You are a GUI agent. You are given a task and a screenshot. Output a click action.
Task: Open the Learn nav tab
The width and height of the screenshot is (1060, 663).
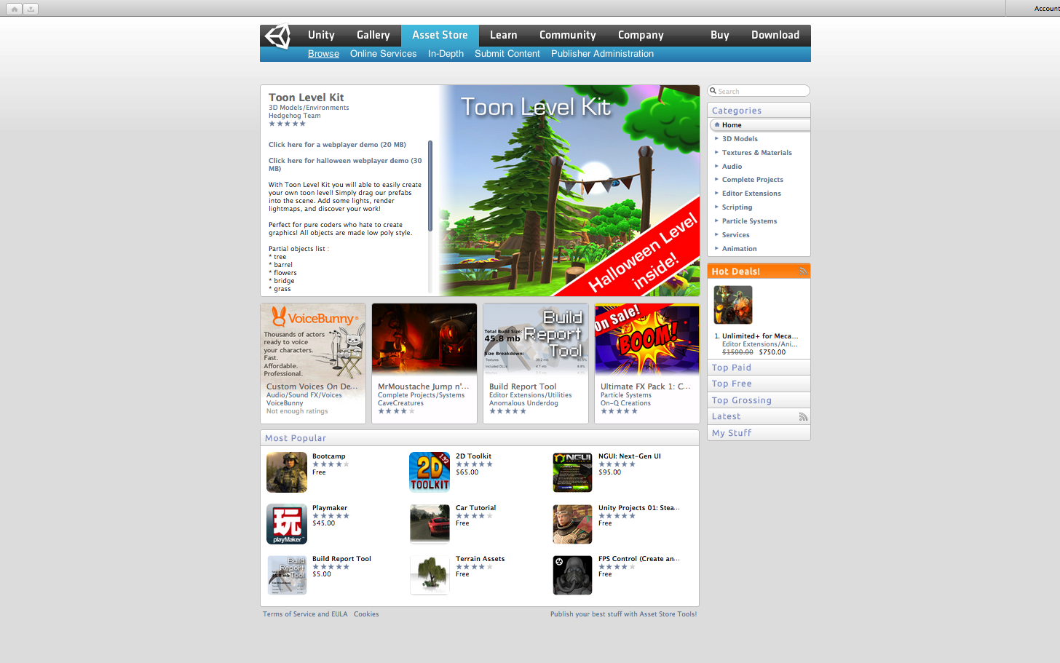503,35
